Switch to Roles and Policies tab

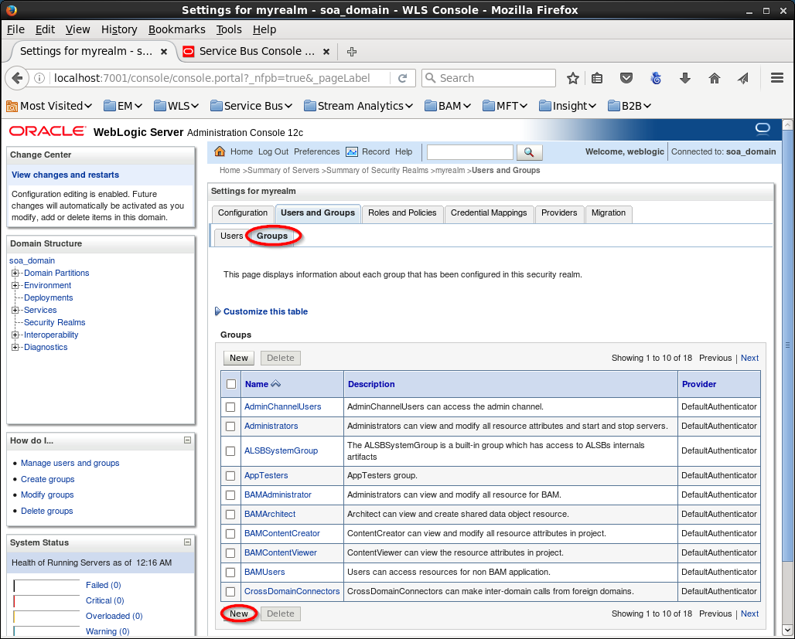402,213
